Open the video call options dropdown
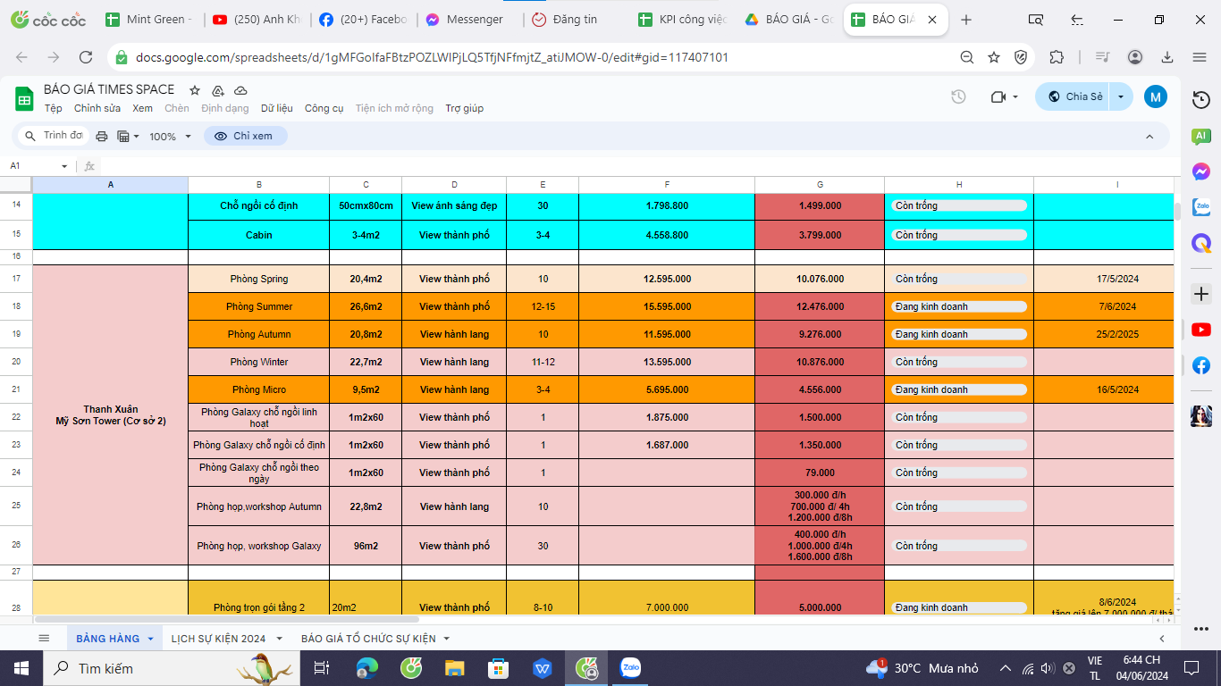Image resolution: width=1221 pixels, height=686 pixels. coord(1015,96)
